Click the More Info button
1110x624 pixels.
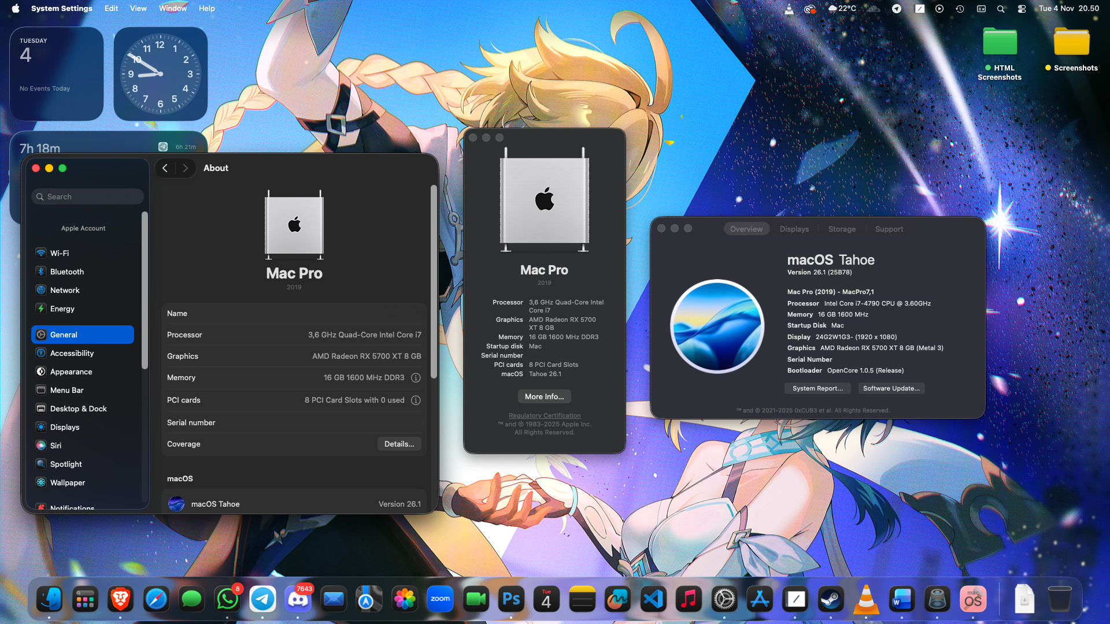click(x=544, y=396)
